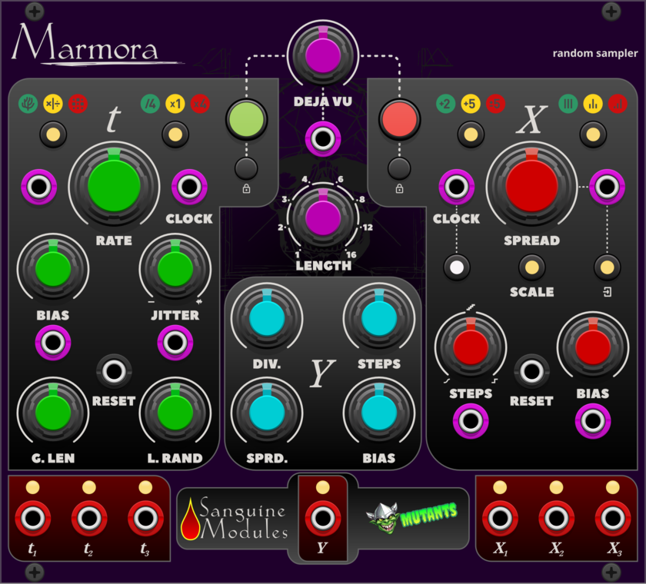Click the X section lock icon
646x584 pixels.
click(399, 189)
